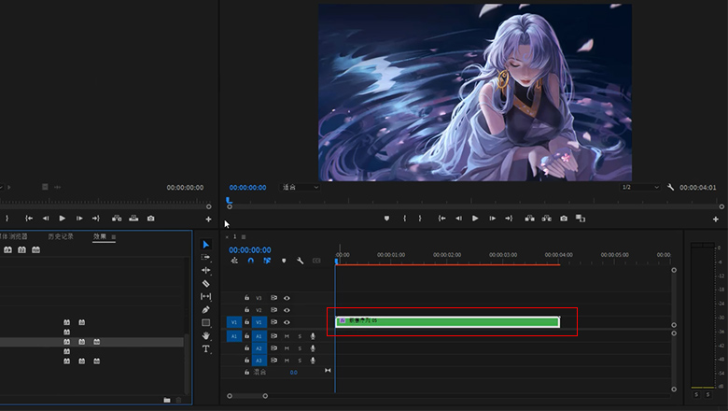728x411 pixels.
Task: Export frame with Program monitor camera icon
Action: (563, 219)
